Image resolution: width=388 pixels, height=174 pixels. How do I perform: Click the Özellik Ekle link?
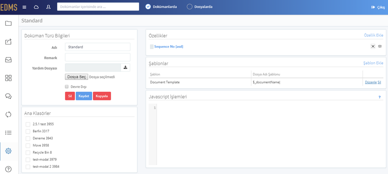pyautogui.click(x=374, y=35)
